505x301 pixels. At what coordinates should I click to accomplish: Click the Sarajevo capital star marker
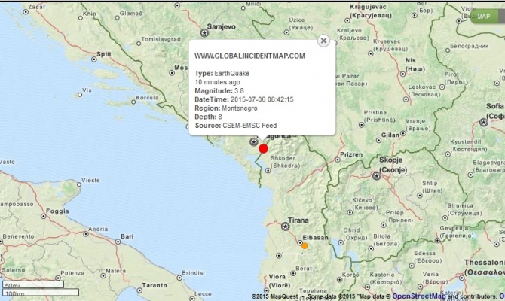(x=204, y=32)
